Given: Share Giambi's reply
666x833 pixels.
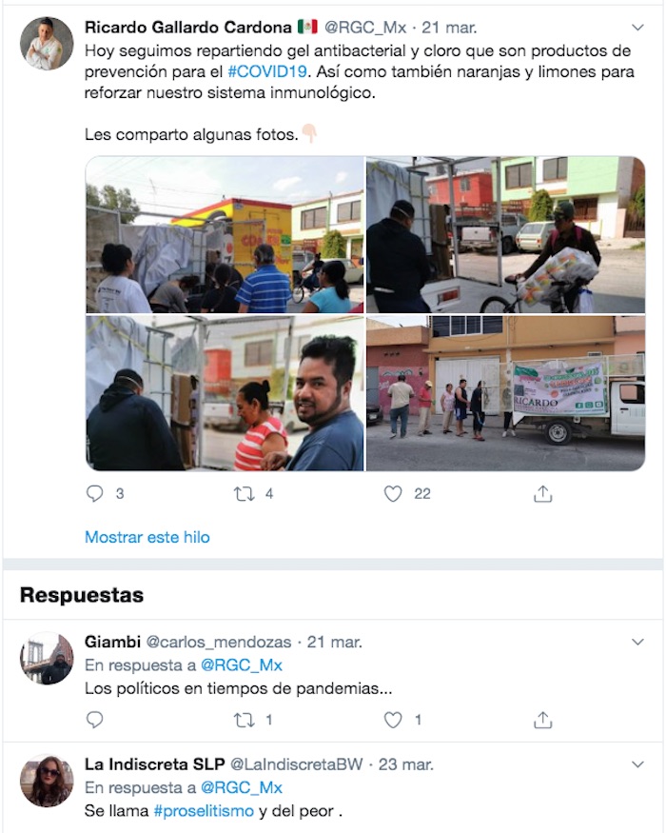Looking at the screenshot, I should pos(542,720).
